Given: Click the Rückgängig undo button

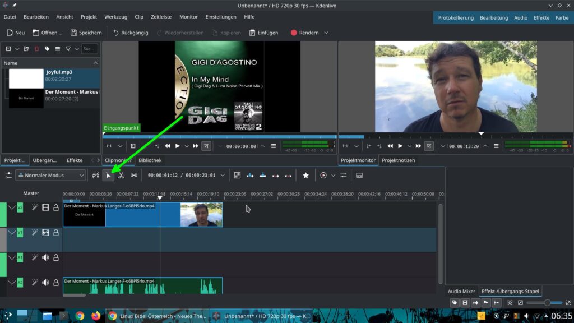Looking at the screenshot, I should [131, 33].
